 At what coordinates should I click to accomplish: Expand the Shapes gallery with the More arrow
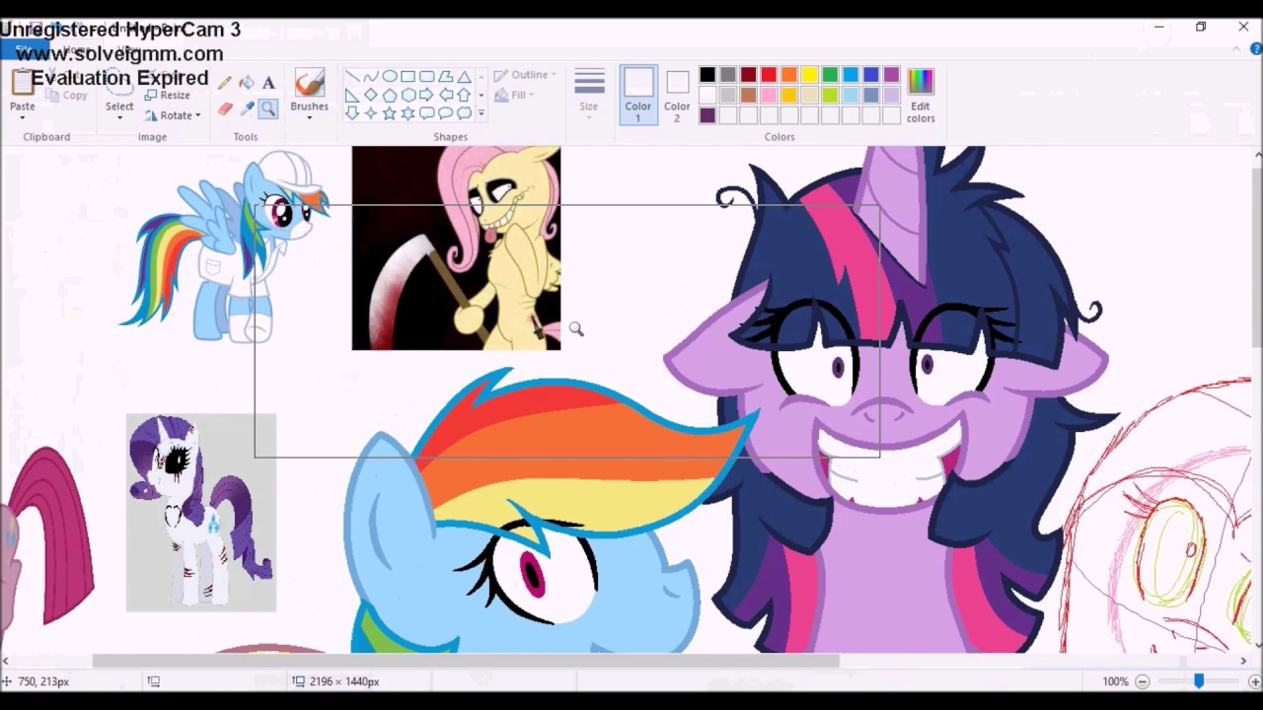pyautogui.click(x=482, y=113)
